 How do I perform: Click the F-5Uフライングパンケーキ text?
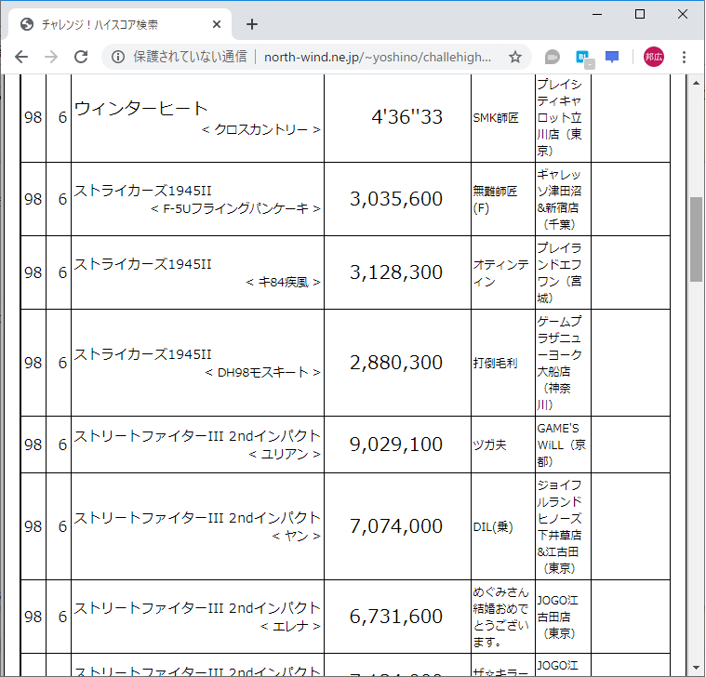(235, 209)
